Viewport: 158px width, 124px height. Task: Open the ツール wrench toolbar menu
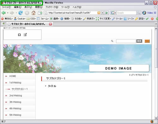pyautogui.click(x=117, y=19)
